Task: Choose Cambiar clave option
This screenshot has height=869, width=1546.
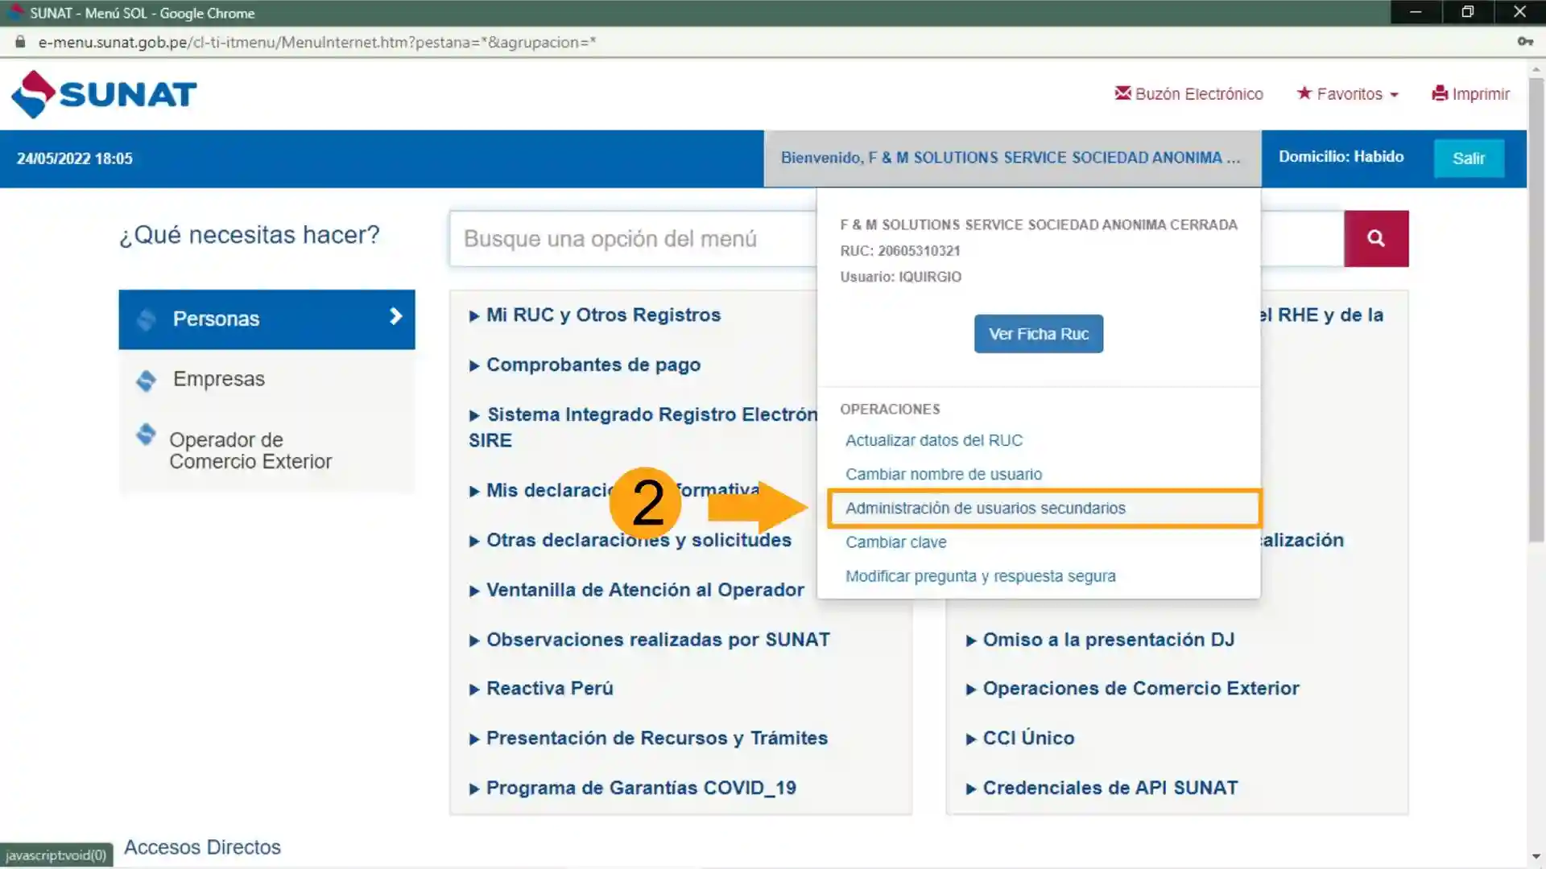Action: [895, 542]
